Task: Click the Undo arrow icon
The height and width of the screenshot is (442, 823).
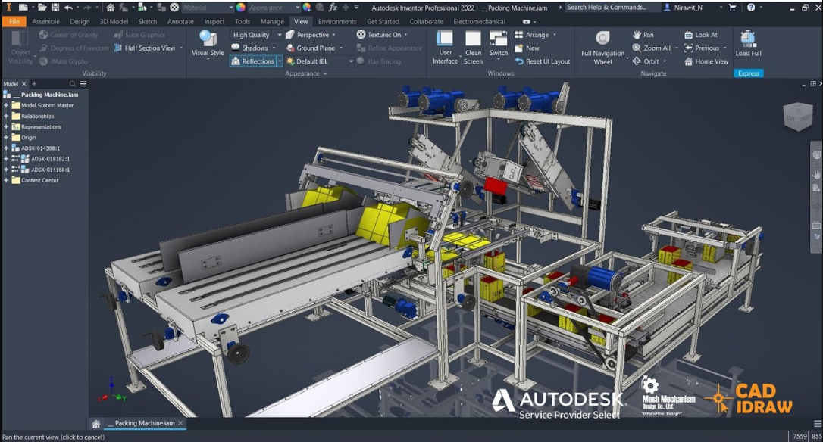Action: coord(68,8)
